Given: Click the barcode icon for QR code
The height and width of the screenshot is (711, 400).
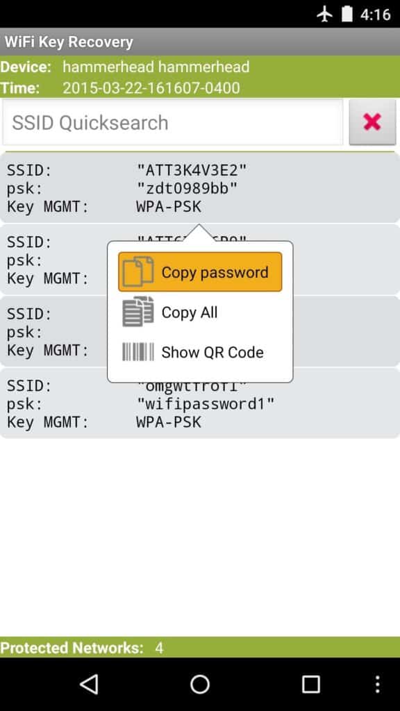Looking at the screenshot, I should pyautogui.click(x=138, y=352).
